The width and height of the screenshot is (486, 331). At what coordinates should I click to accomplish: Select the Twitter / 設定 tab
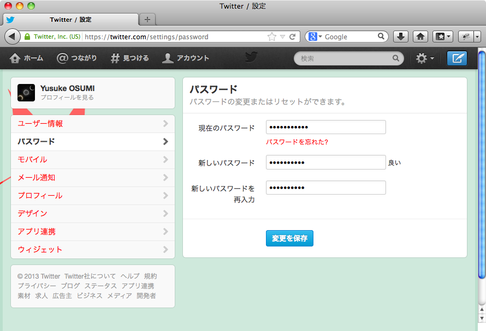(x=70, y=20)
